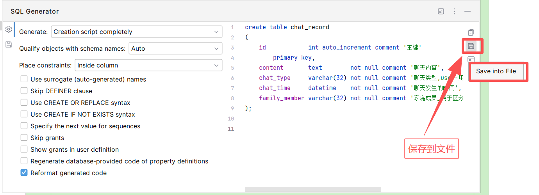Image resolution: width=539 pixels, height=195 pixels.
Task: Click 'chat_type' column name in code
Action: (x=275, y=78)
